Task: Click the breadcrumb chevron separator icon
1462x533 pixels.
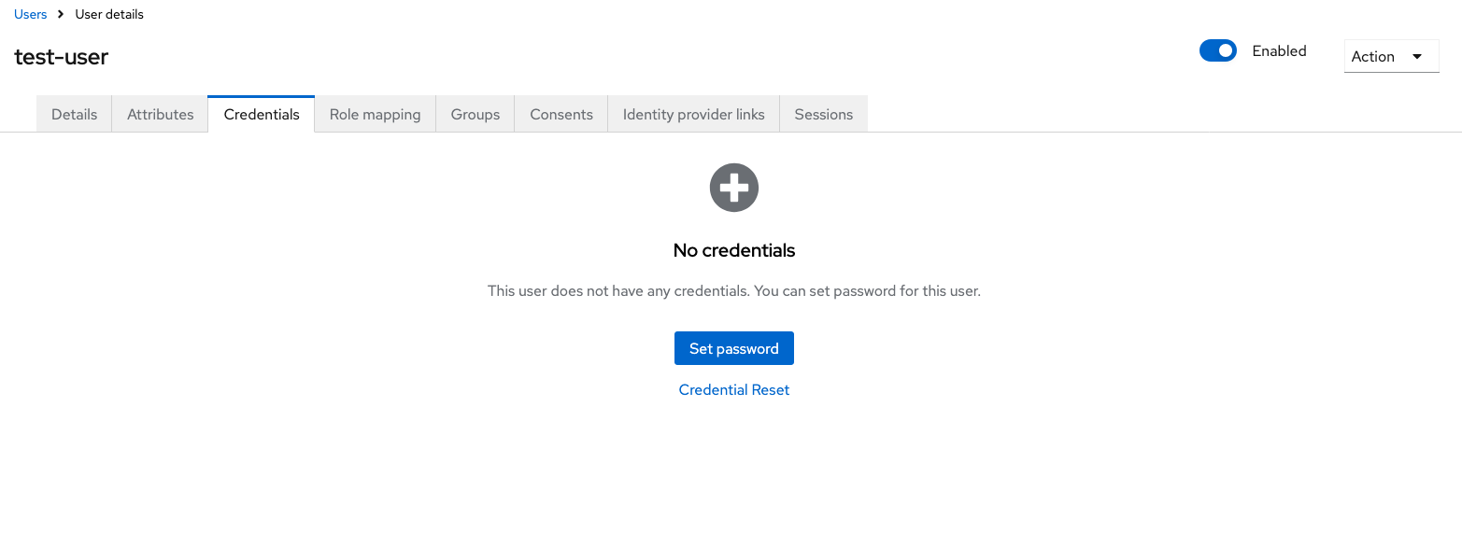Action: point(61,15)
